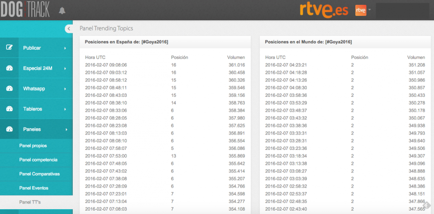Click volume value 354.108
The width and height of the screenshot is (434, 214).
click(x=237, y=209)
